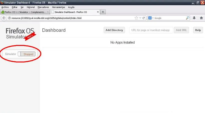
Task: Go to home page with house icon
Action: pos(201,18)
